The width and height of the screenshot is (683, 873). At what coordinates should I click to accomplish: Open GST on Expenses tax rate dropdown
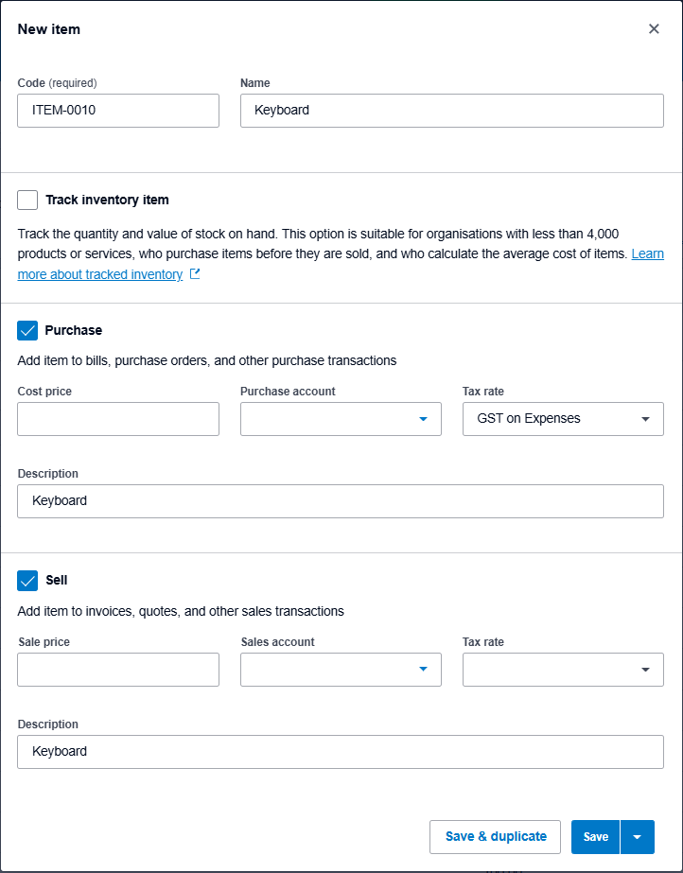coord(563,419)
